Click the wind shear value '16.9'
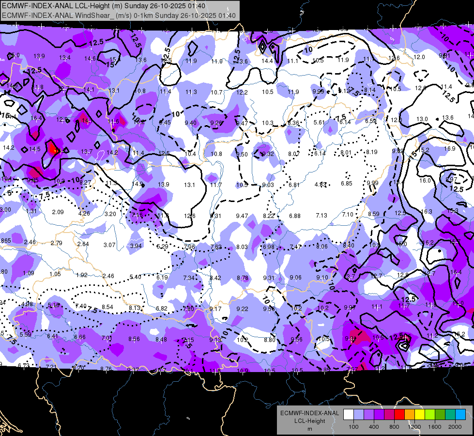The height and width of the screenshot is (436, 474). pyautogui.click(x=450, y=149)
